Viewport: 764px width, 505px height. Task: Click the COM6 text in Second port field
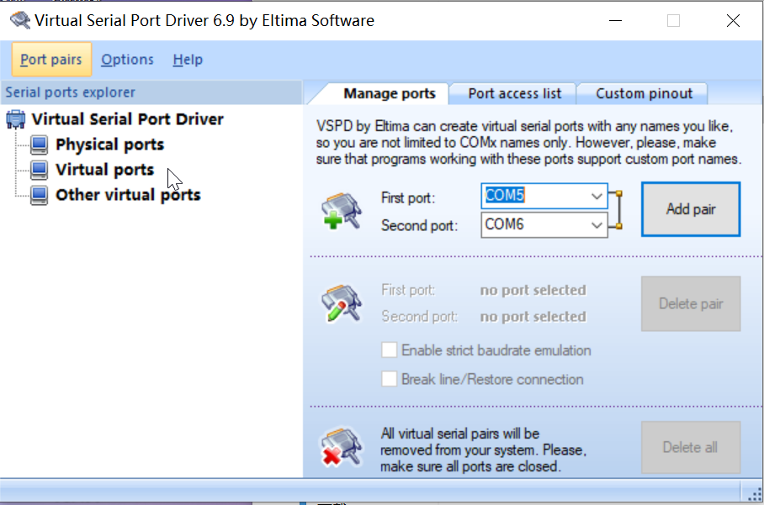[x=504, y=224]
